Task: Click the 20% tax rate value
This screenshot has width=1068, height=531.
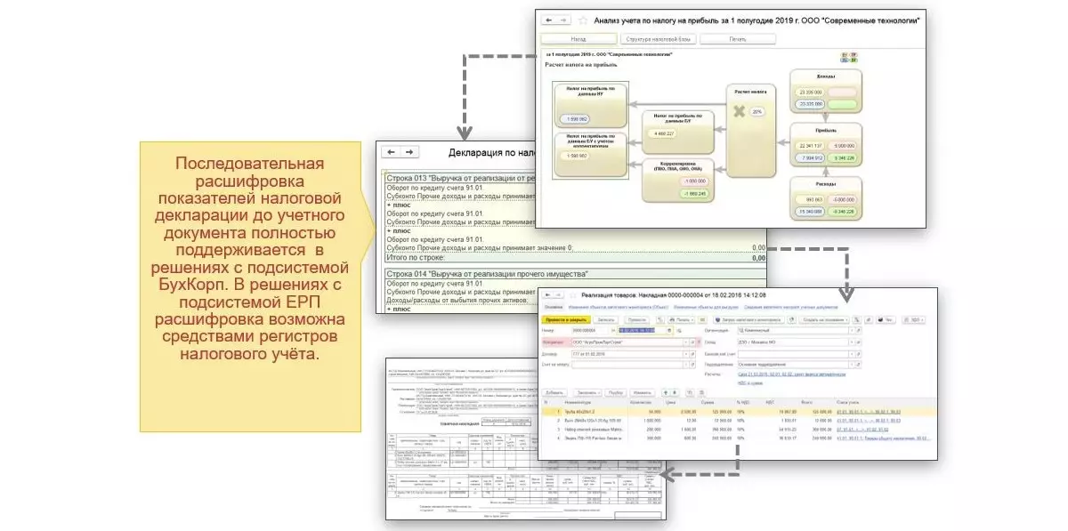Action: [756, 112]
